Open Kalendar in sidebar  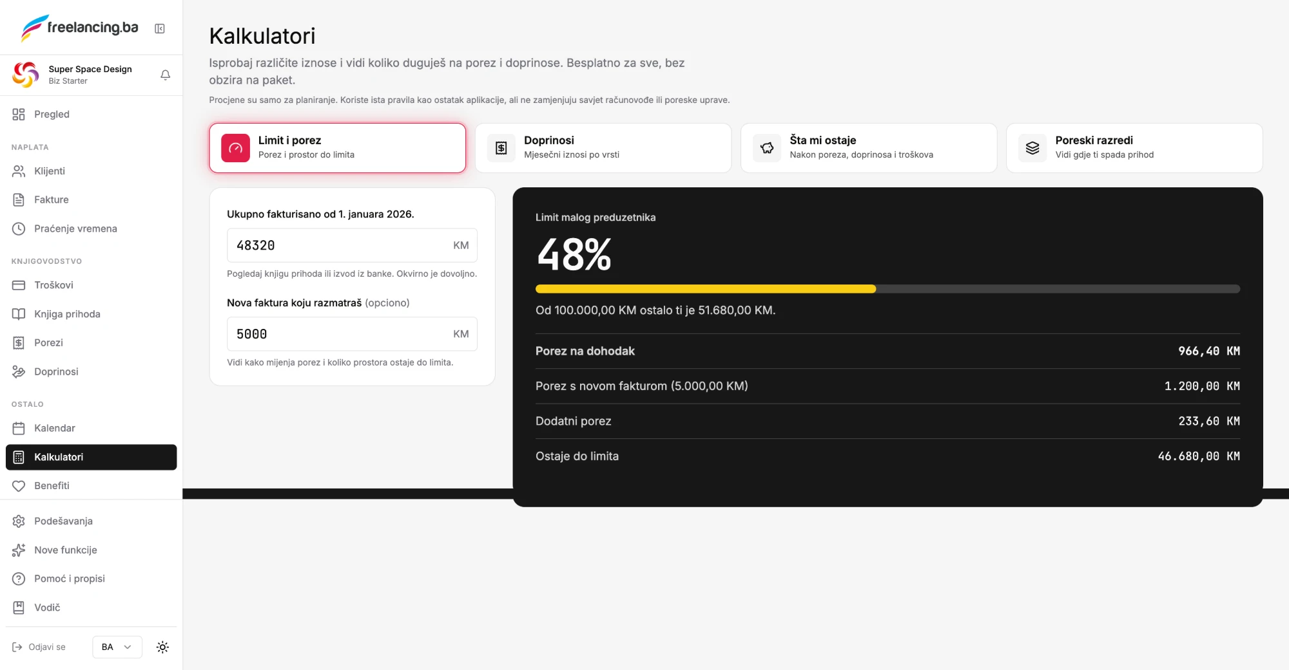click(91, 428)
